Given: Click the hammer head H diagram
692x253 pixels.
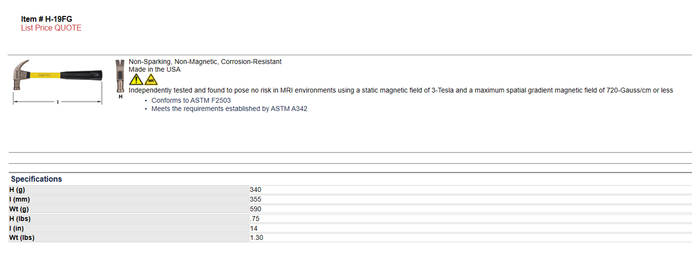Looking at the screenshot, I should pos(119,79).
